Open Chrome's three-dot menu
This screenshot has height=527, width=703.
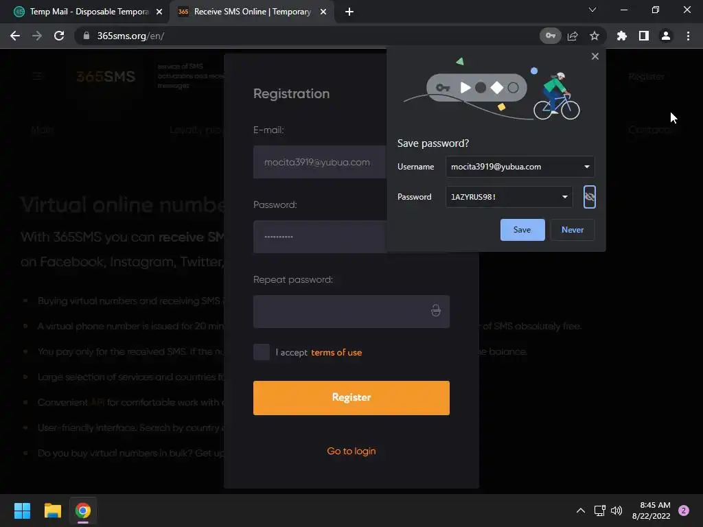[688, 36]
